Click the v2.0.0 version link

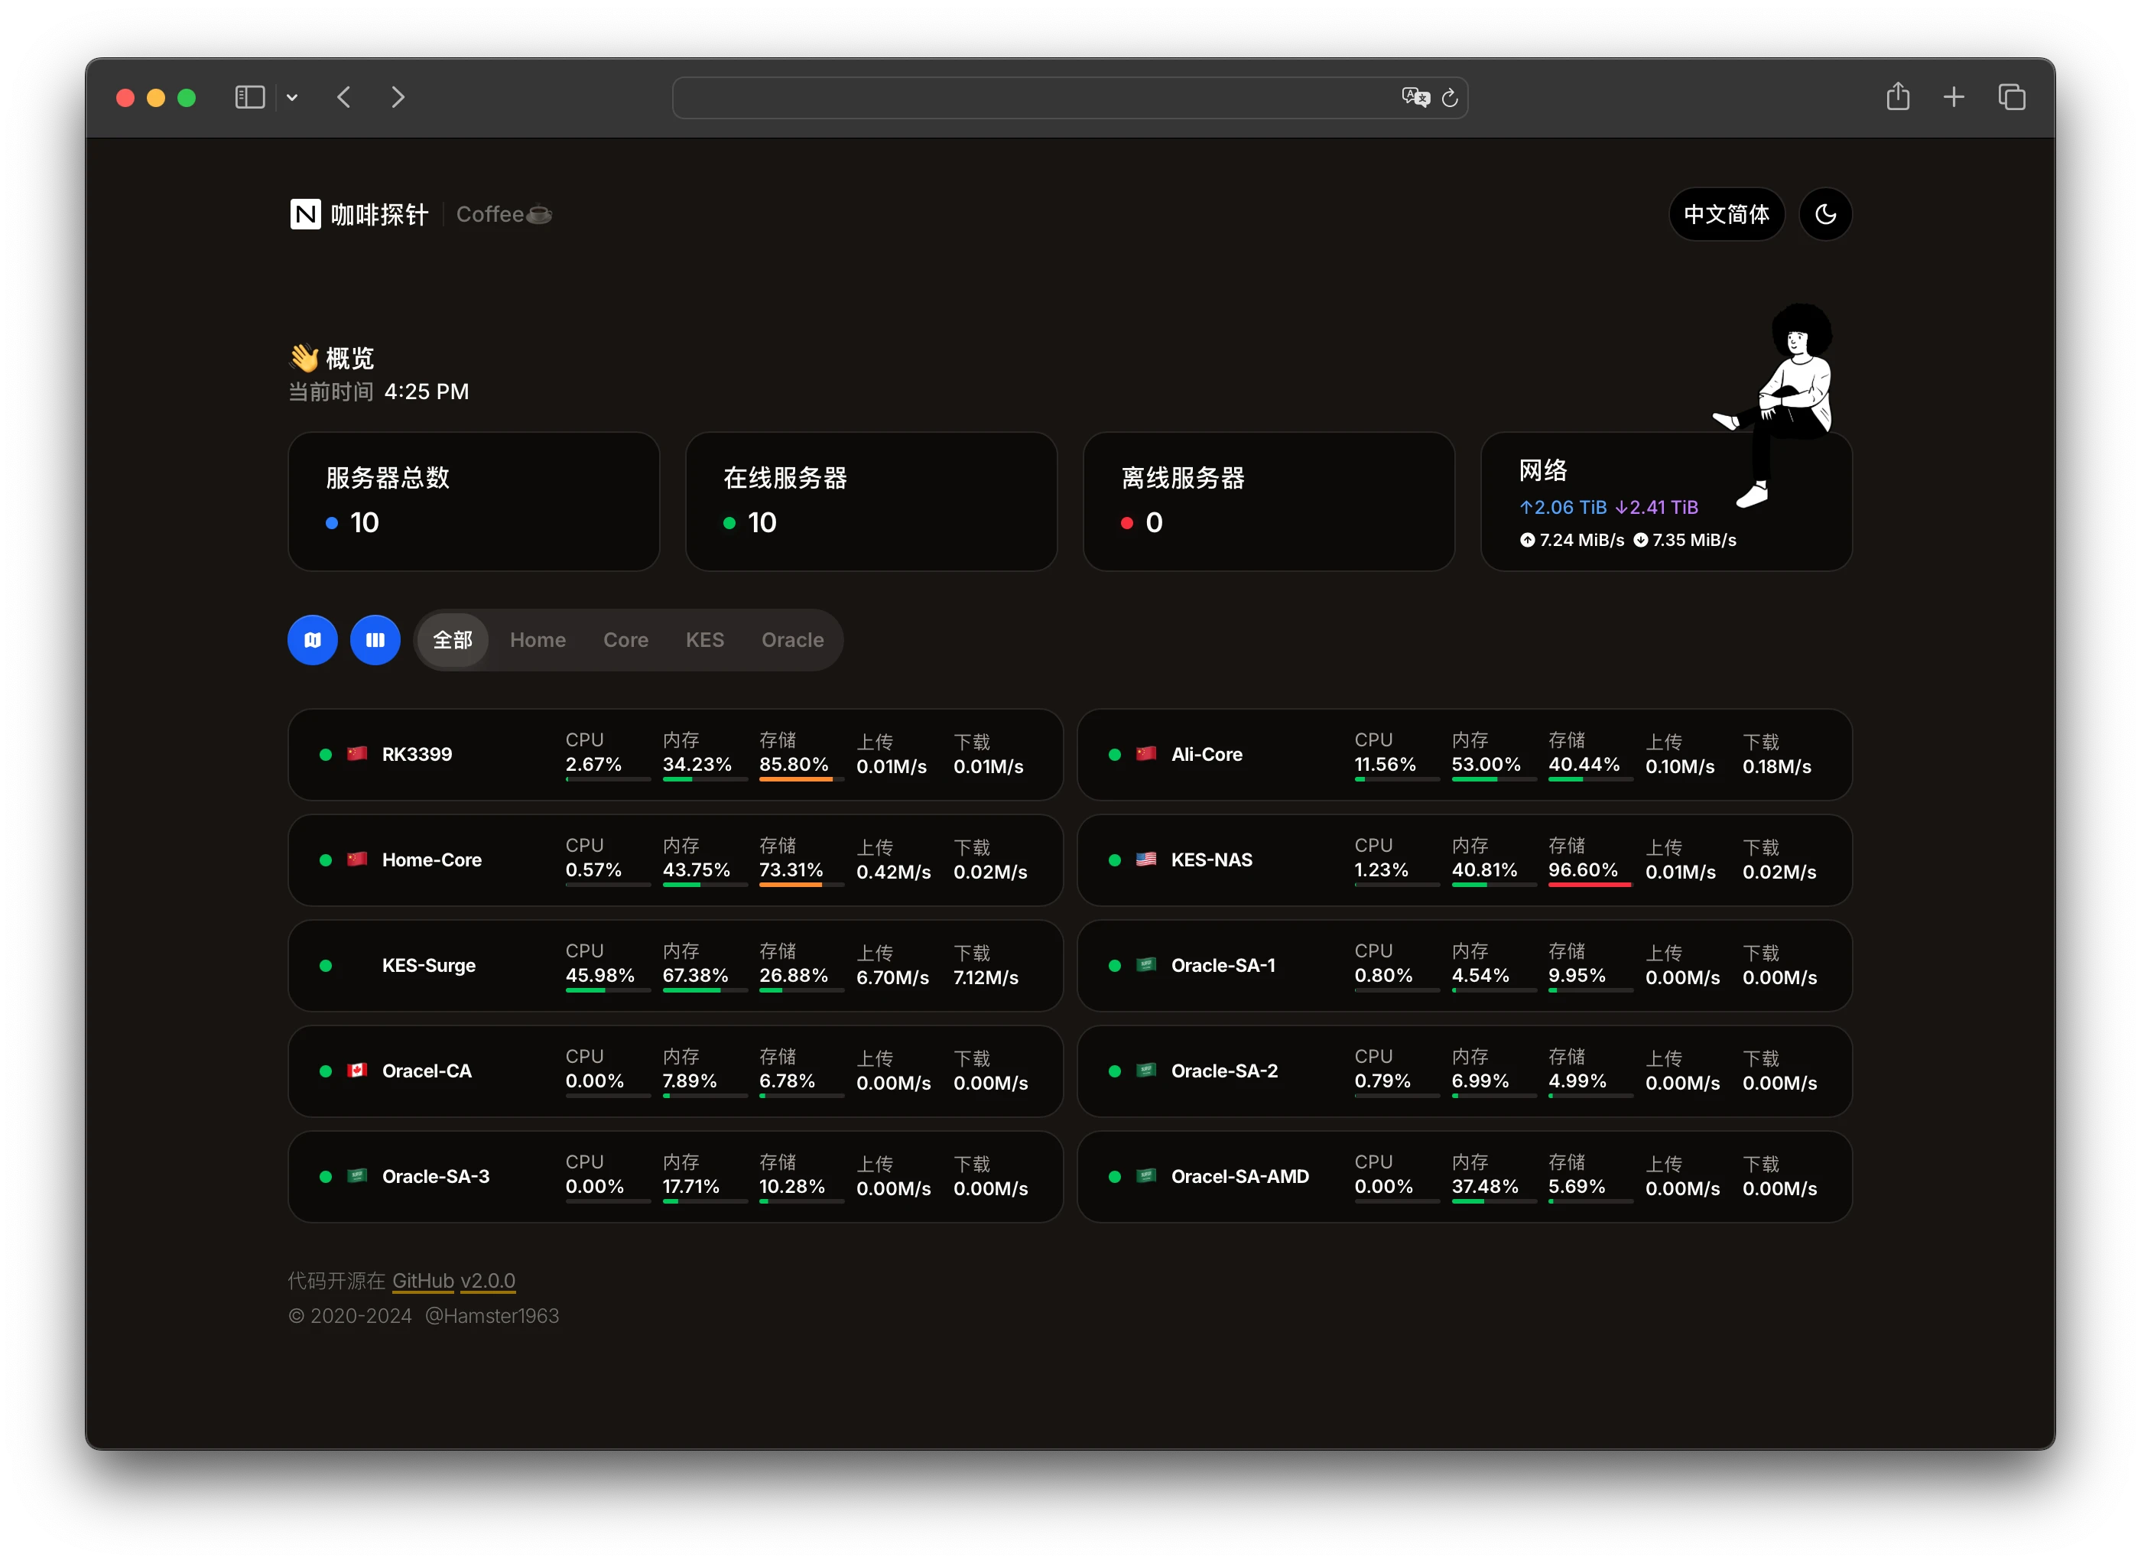click(x=487, y=1280)
